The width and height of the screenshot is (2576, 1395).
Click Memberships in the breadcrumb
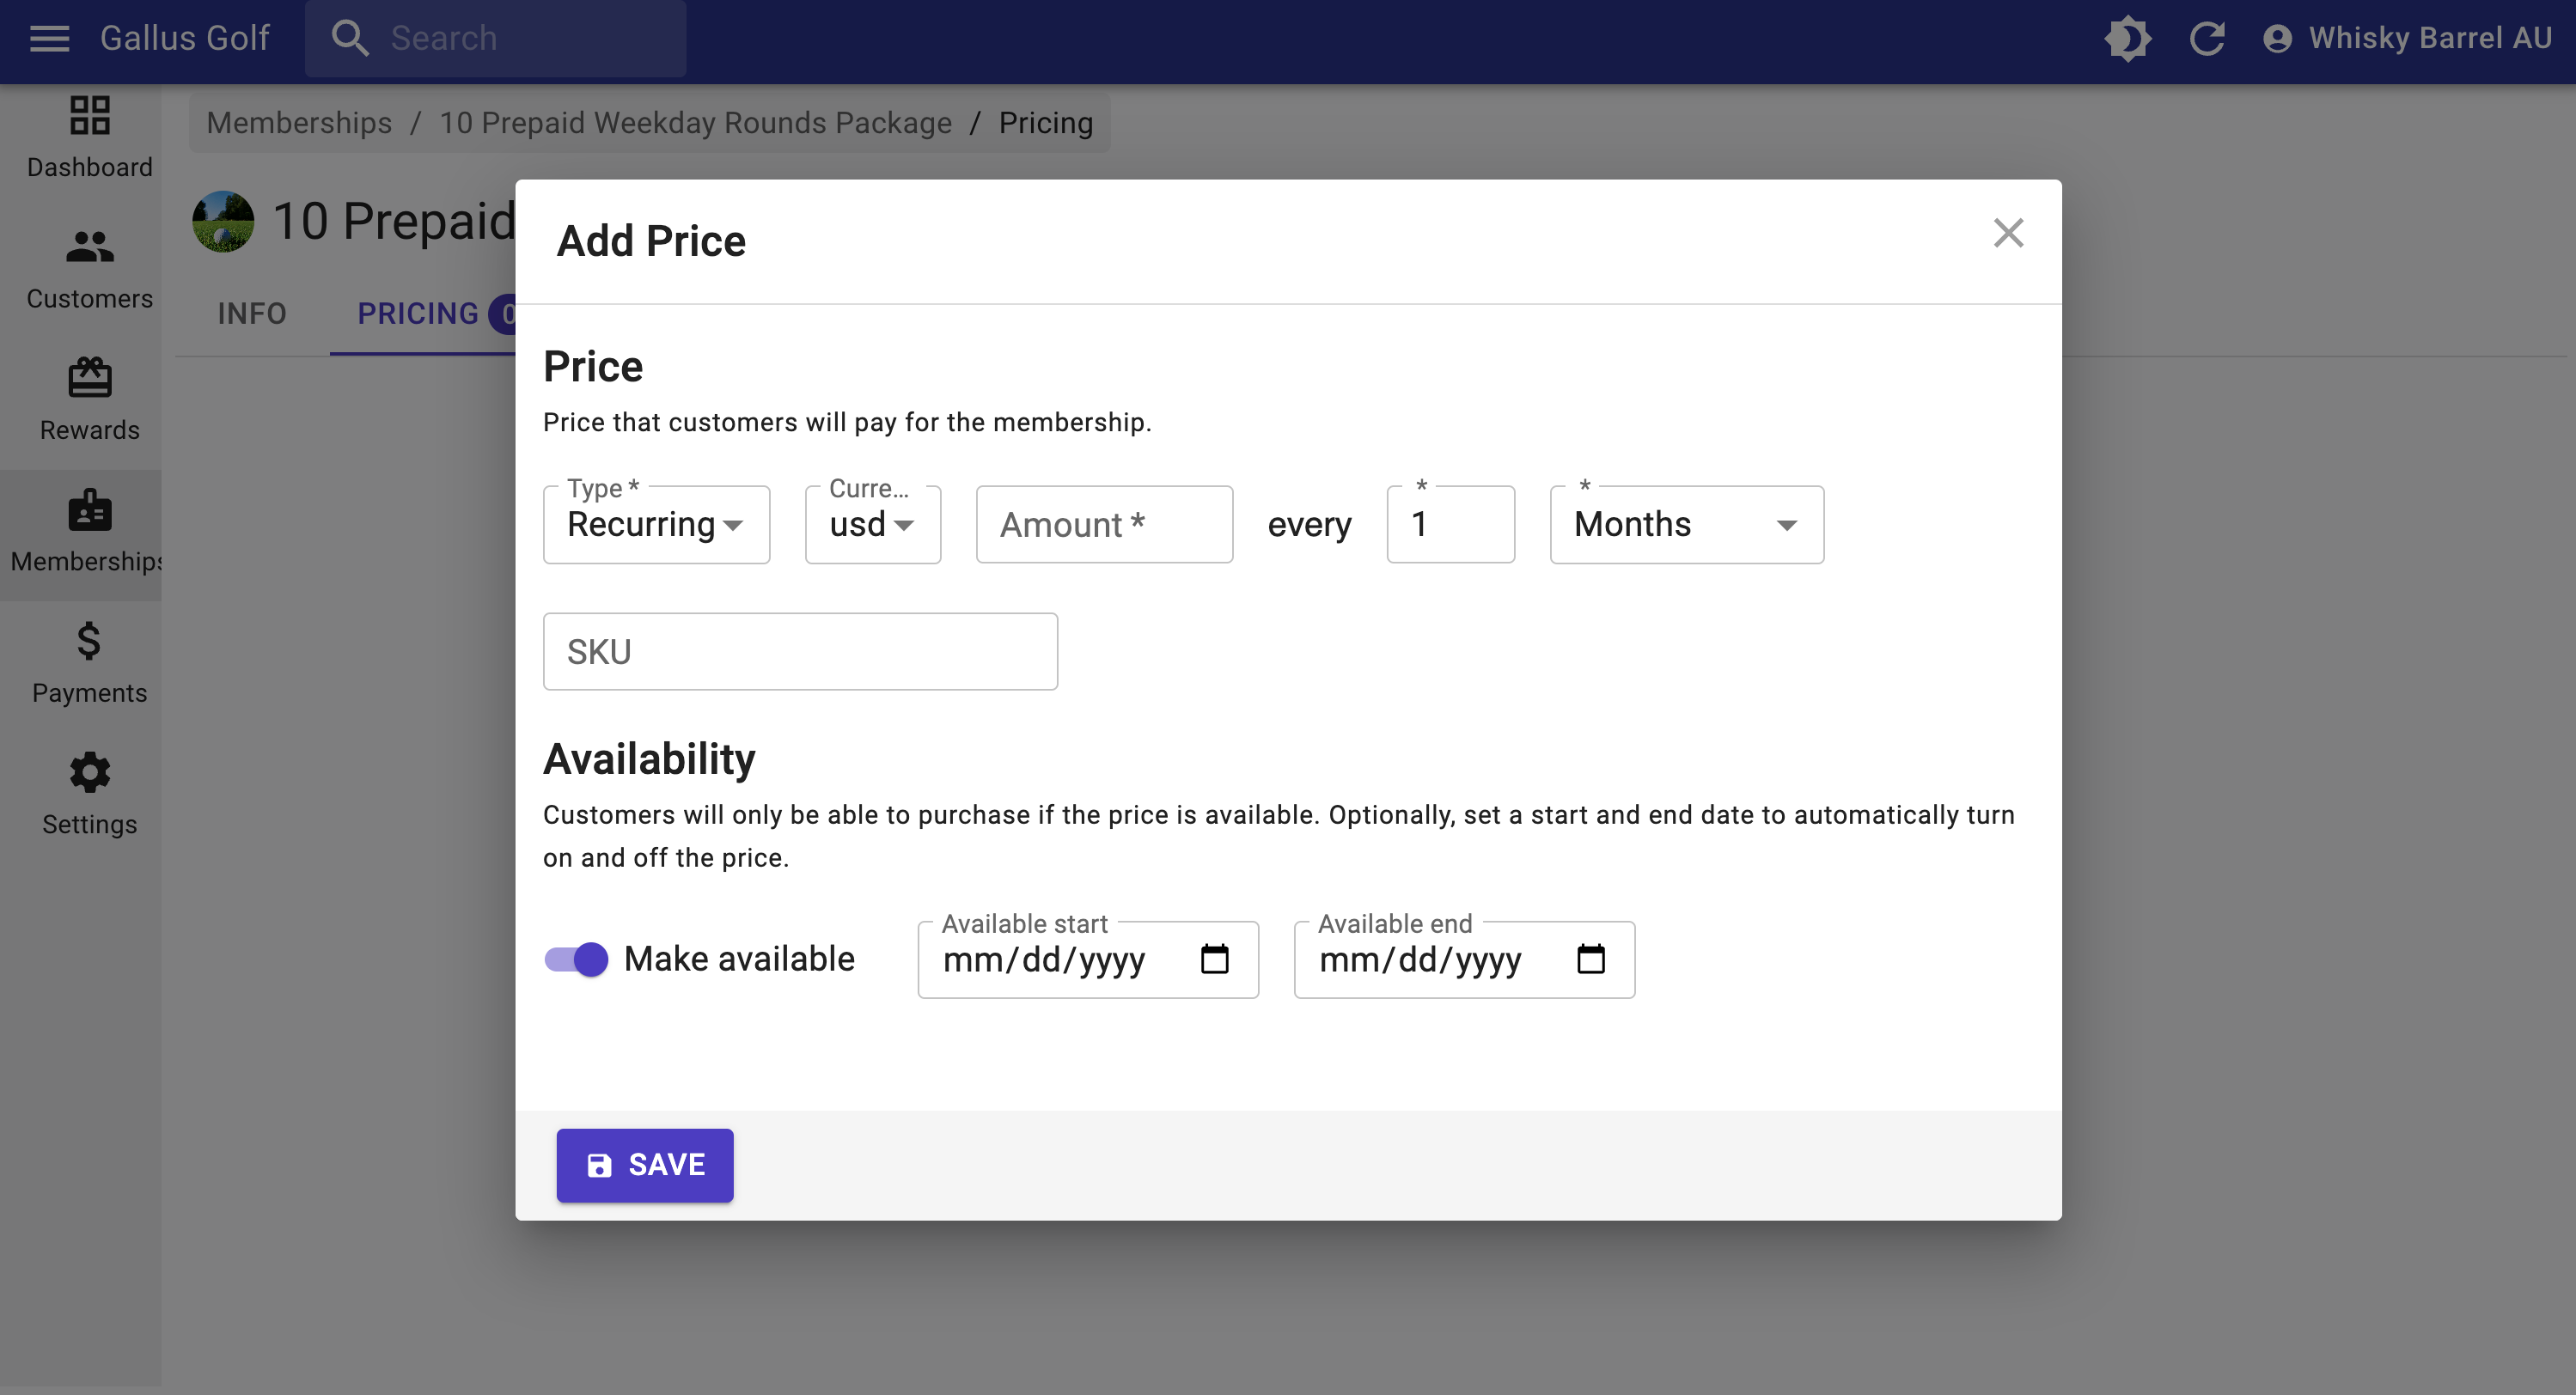click(x=299, y=123)
